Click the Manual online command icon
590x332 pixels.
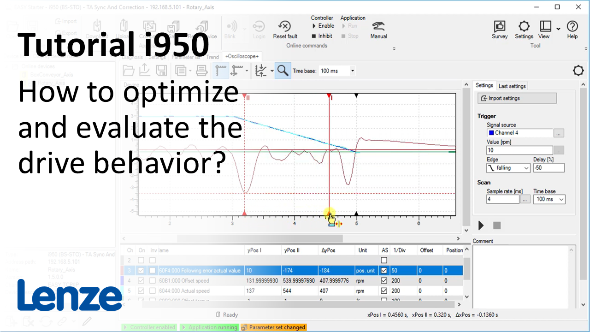[x=378, y=28]
